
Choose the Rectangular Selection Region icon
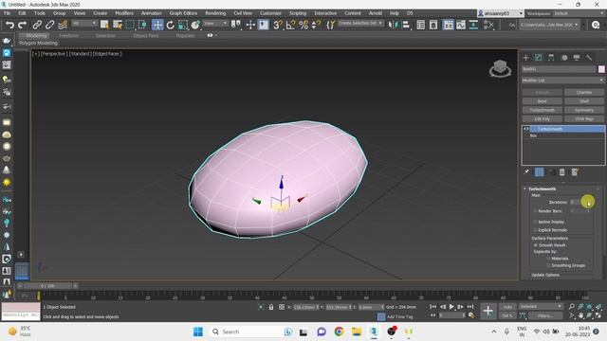coord(130,25)
